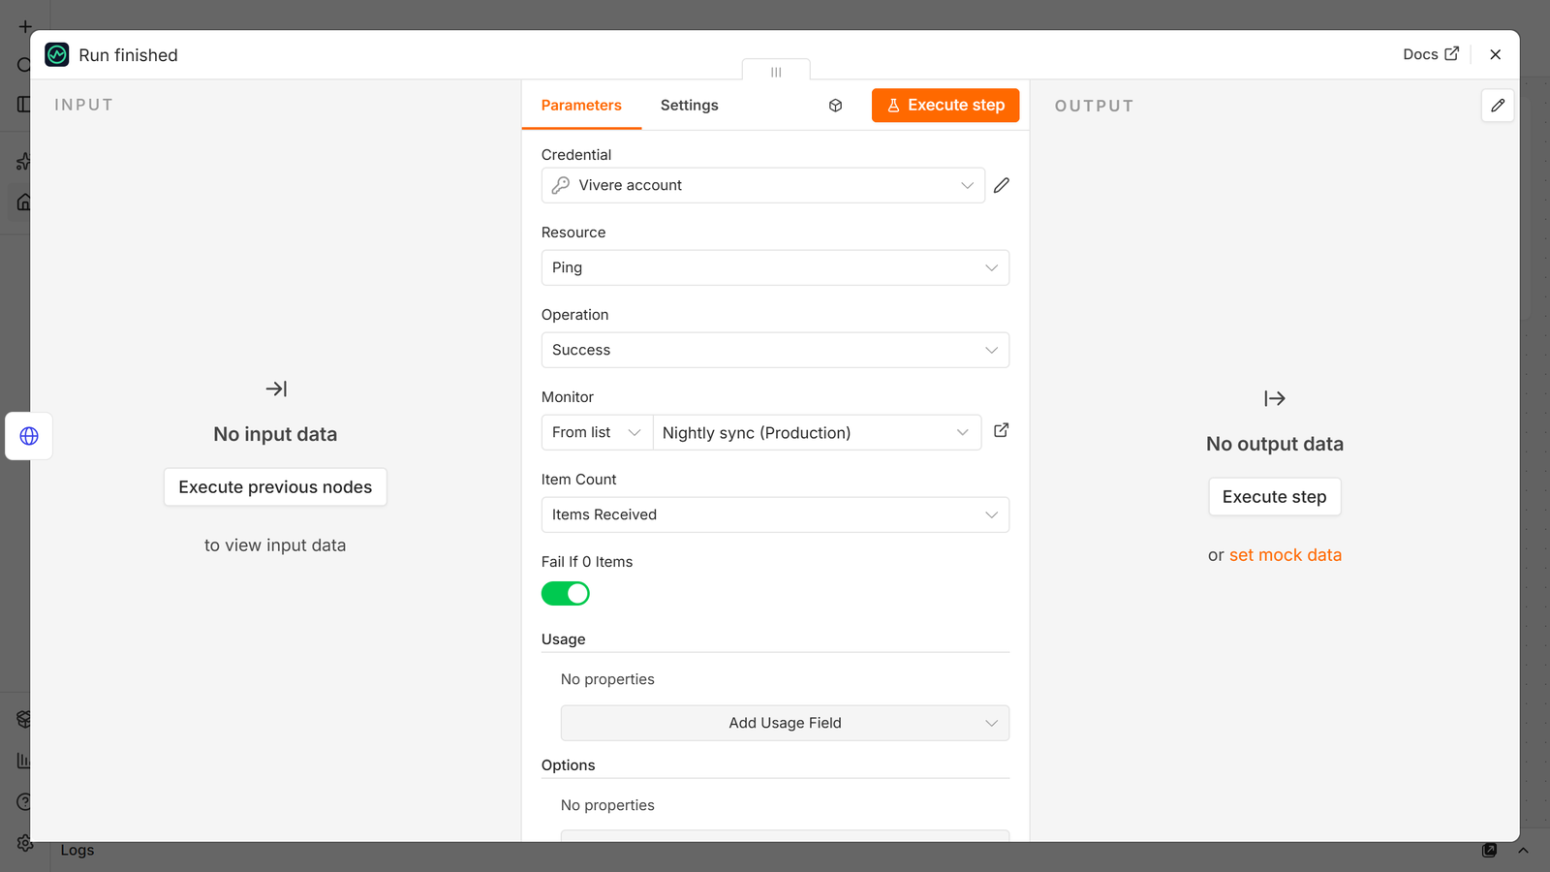Screen dimensions: 1550x872
Task: Click the set mock data link
Action: click(1286, 555)
